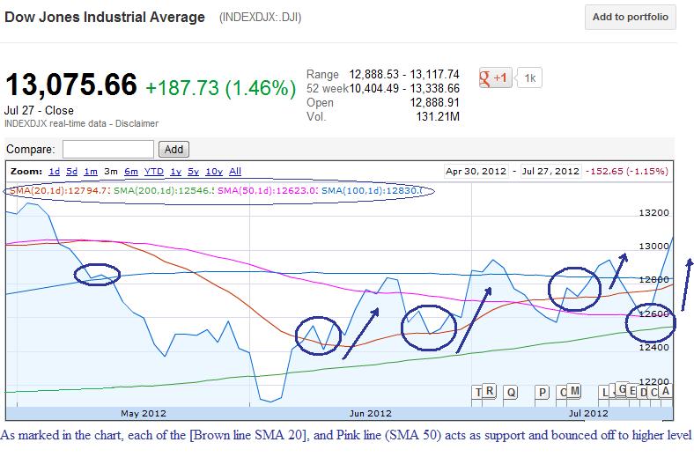Set chart zoom to 1d
This screenshot has width=694, height=457.
pos(55,172)
